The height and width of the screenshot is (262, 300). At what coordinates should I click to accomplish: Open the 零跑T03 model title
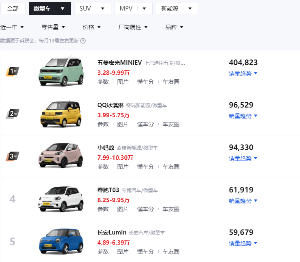(108, 190)
